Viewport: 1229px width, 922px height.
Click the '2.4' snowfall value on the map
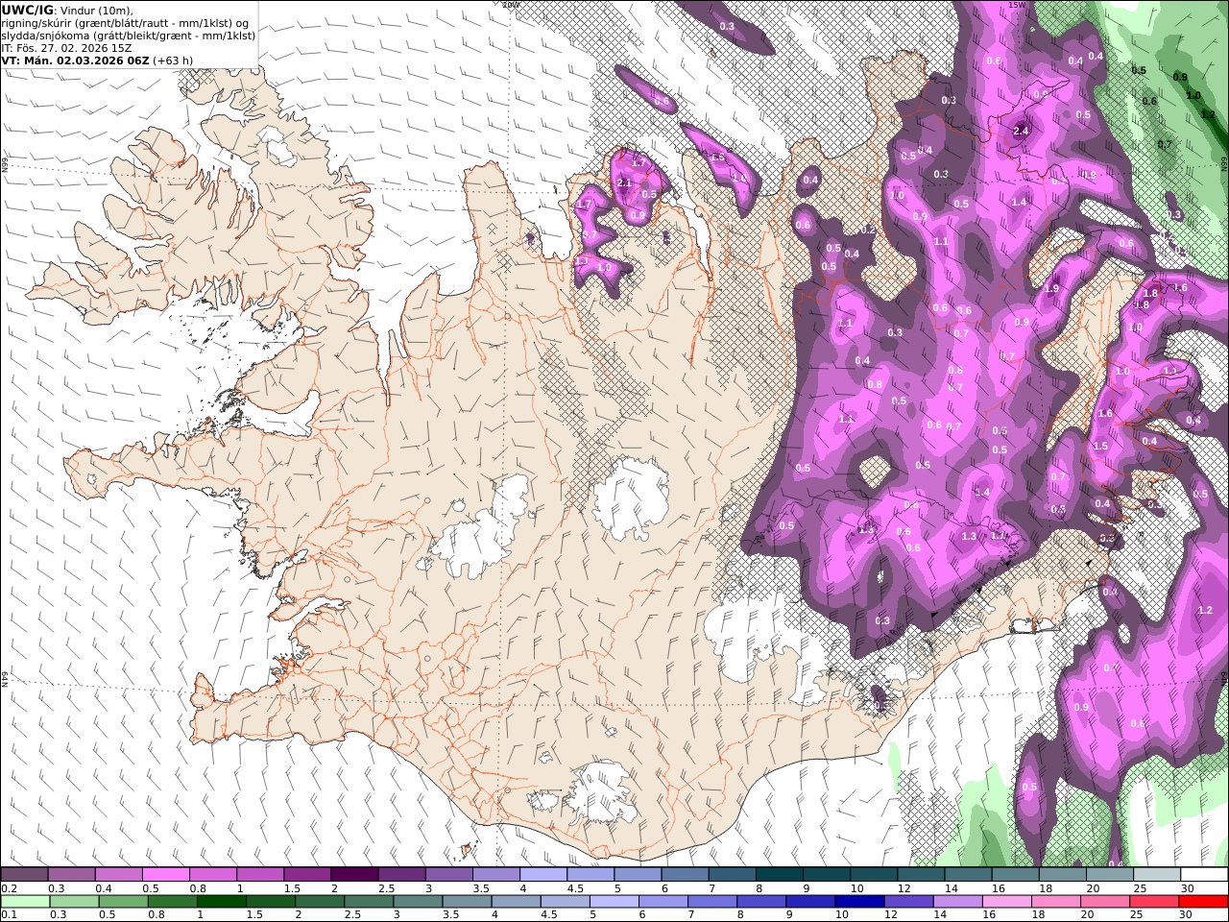coord(1021,132)
